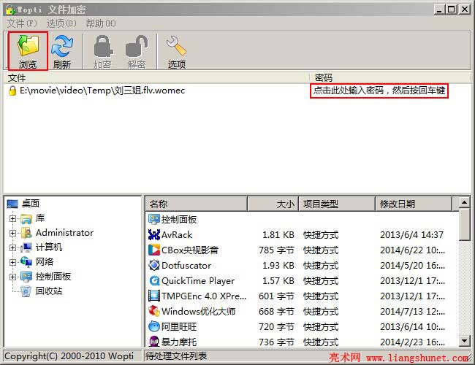The image size is (475, 365).
Task: Open the 文件(F) menu
Action: tap(22, 23)
